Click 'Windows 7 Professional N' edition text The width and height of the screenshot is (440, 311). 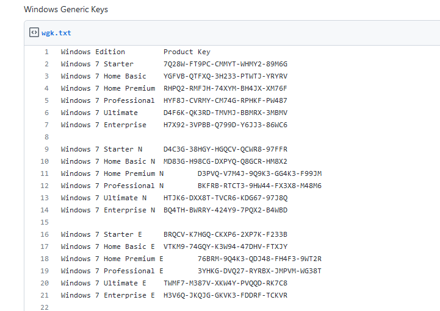click(112, 186)
